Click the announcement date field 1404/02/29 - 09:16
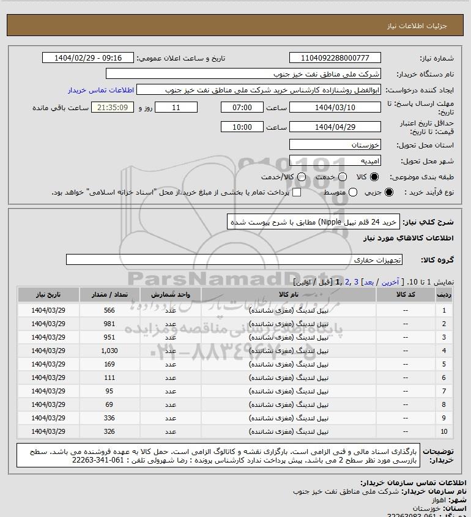This screenshot has height=517, width=471. pyautogui.click(x=88, y=58)
